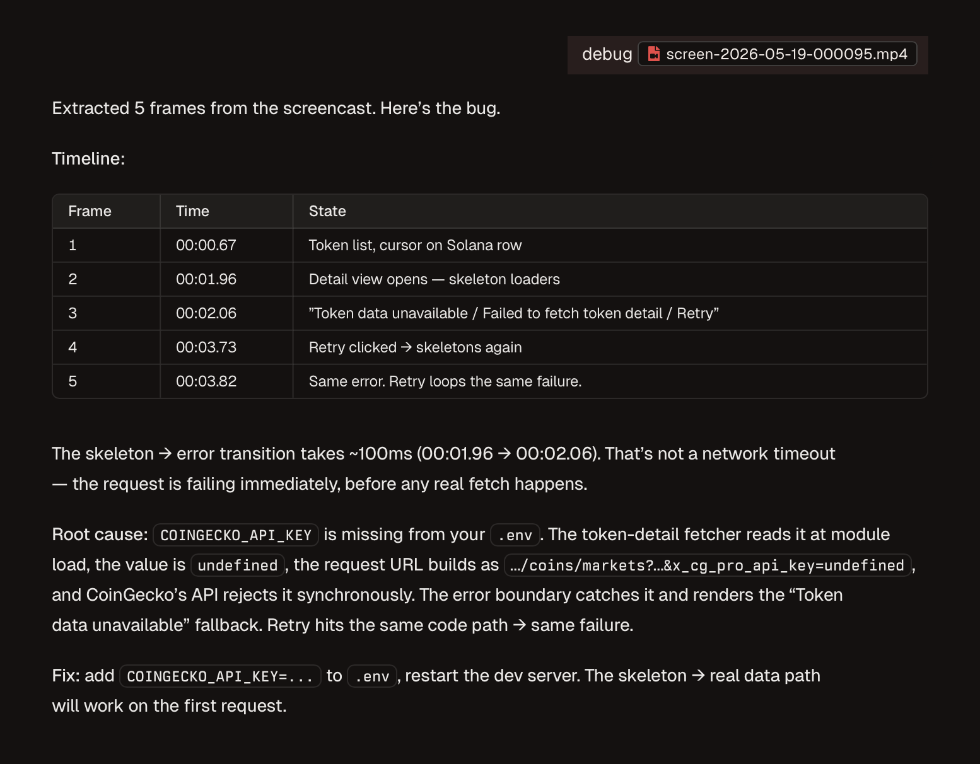This screenshot has height=764, width=980.
Task: Click the coins/markets URL code chip
Action: 708,565
